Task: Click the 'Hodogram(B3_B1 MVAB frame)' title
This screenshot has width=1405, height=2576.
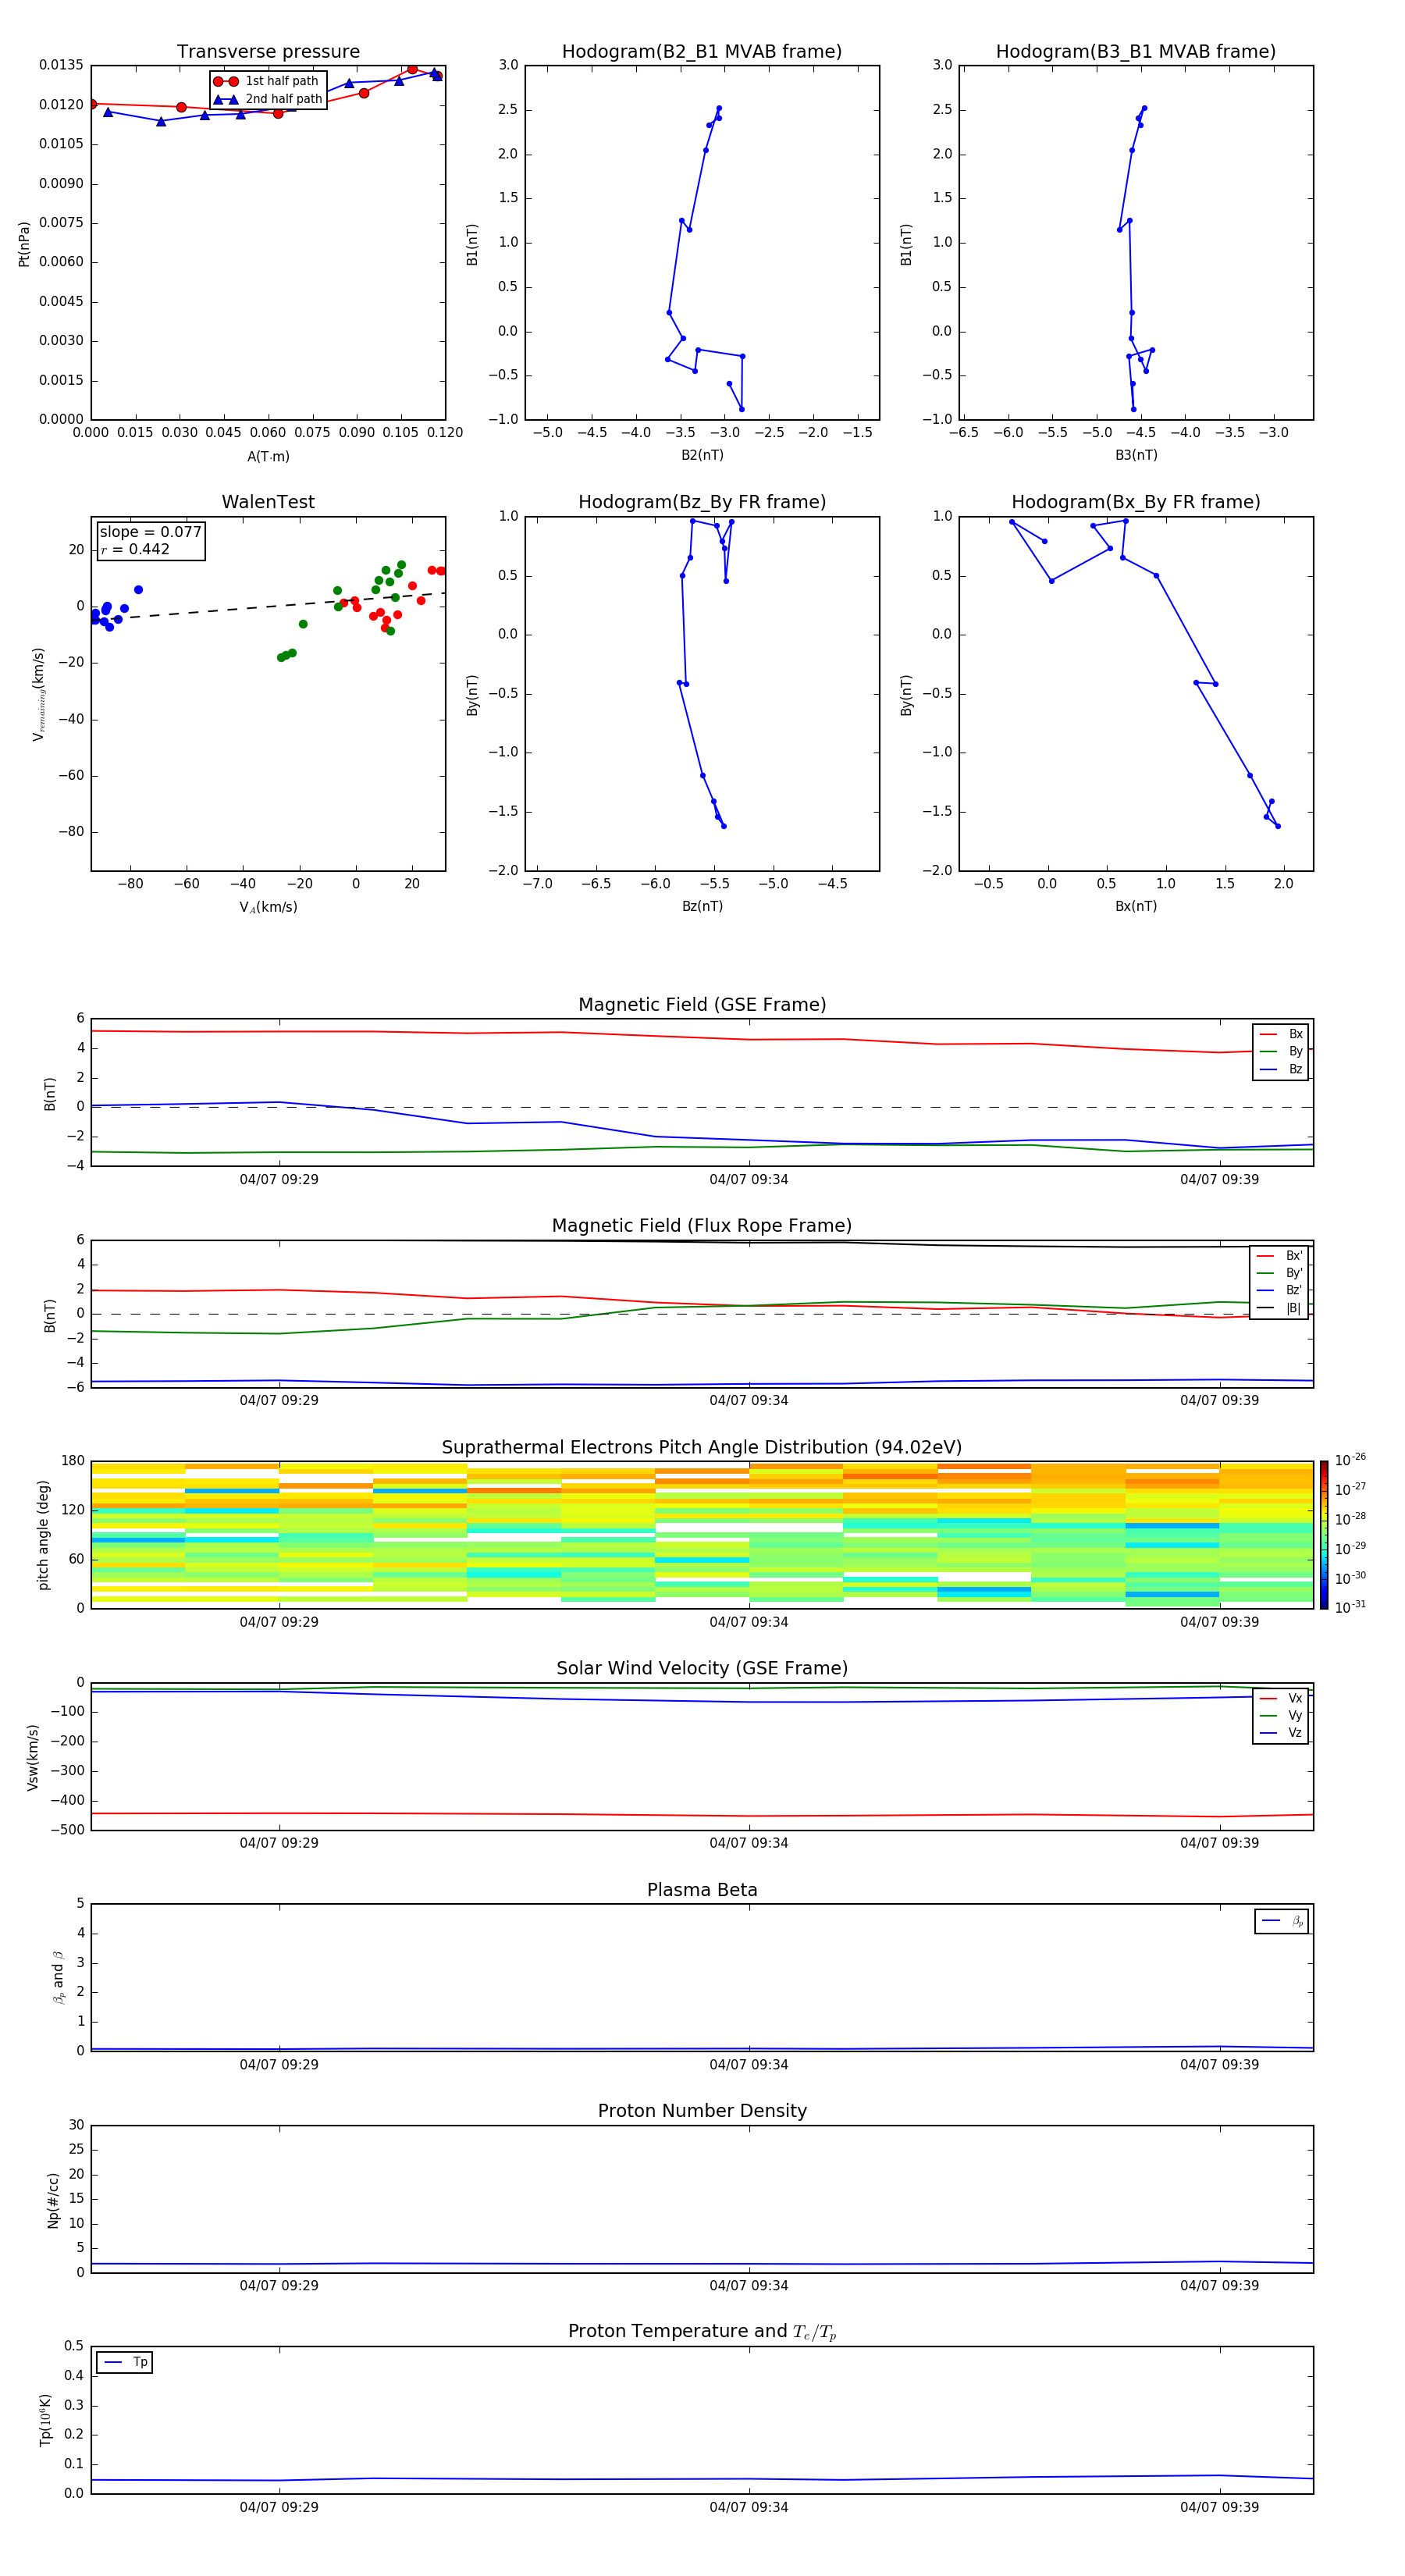Action: pos(1136,52)
